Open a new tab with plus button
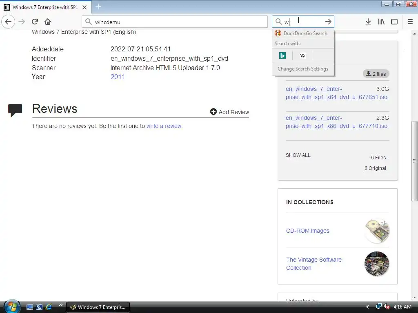418x313 pixels. coord(98,7)
